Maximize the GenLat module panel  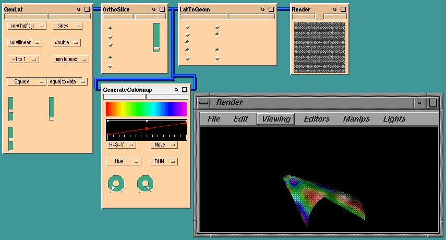[x=87, y=9]
